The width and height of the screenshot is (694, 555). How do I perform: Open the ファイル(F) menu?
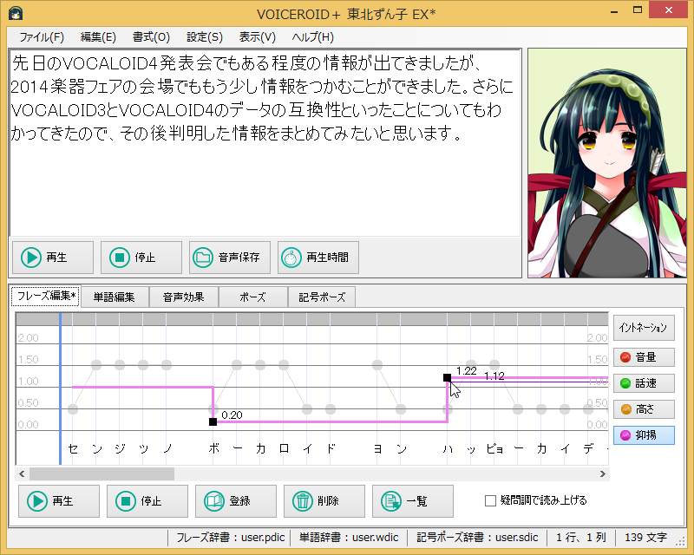pyautogui.click(x=42, y=37)
